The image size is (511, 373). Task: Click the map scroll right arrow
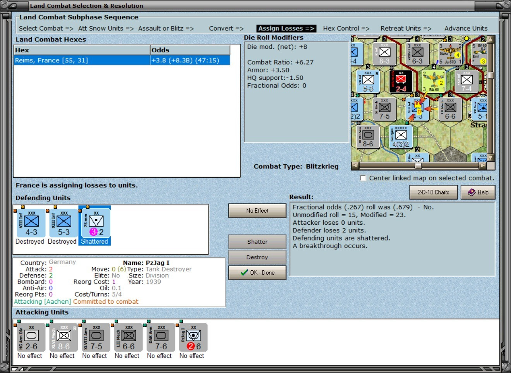tap(482, 166)
